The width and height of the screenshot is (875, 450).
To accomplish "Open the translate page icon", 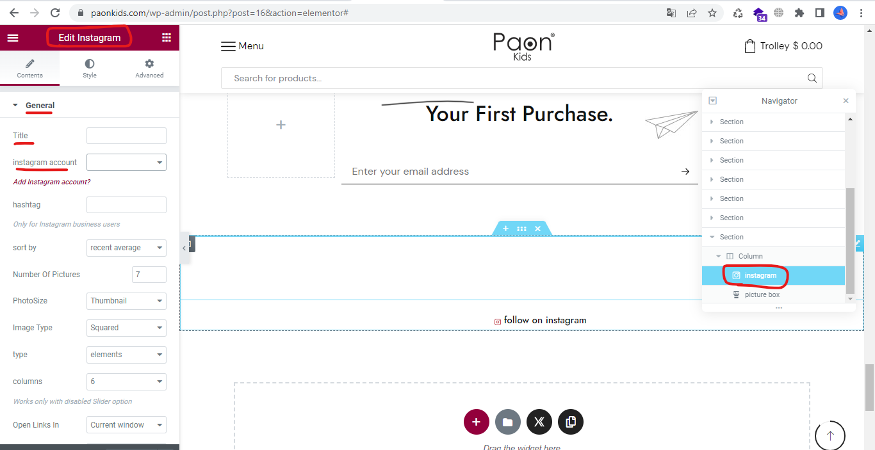I will pos(671,13).
